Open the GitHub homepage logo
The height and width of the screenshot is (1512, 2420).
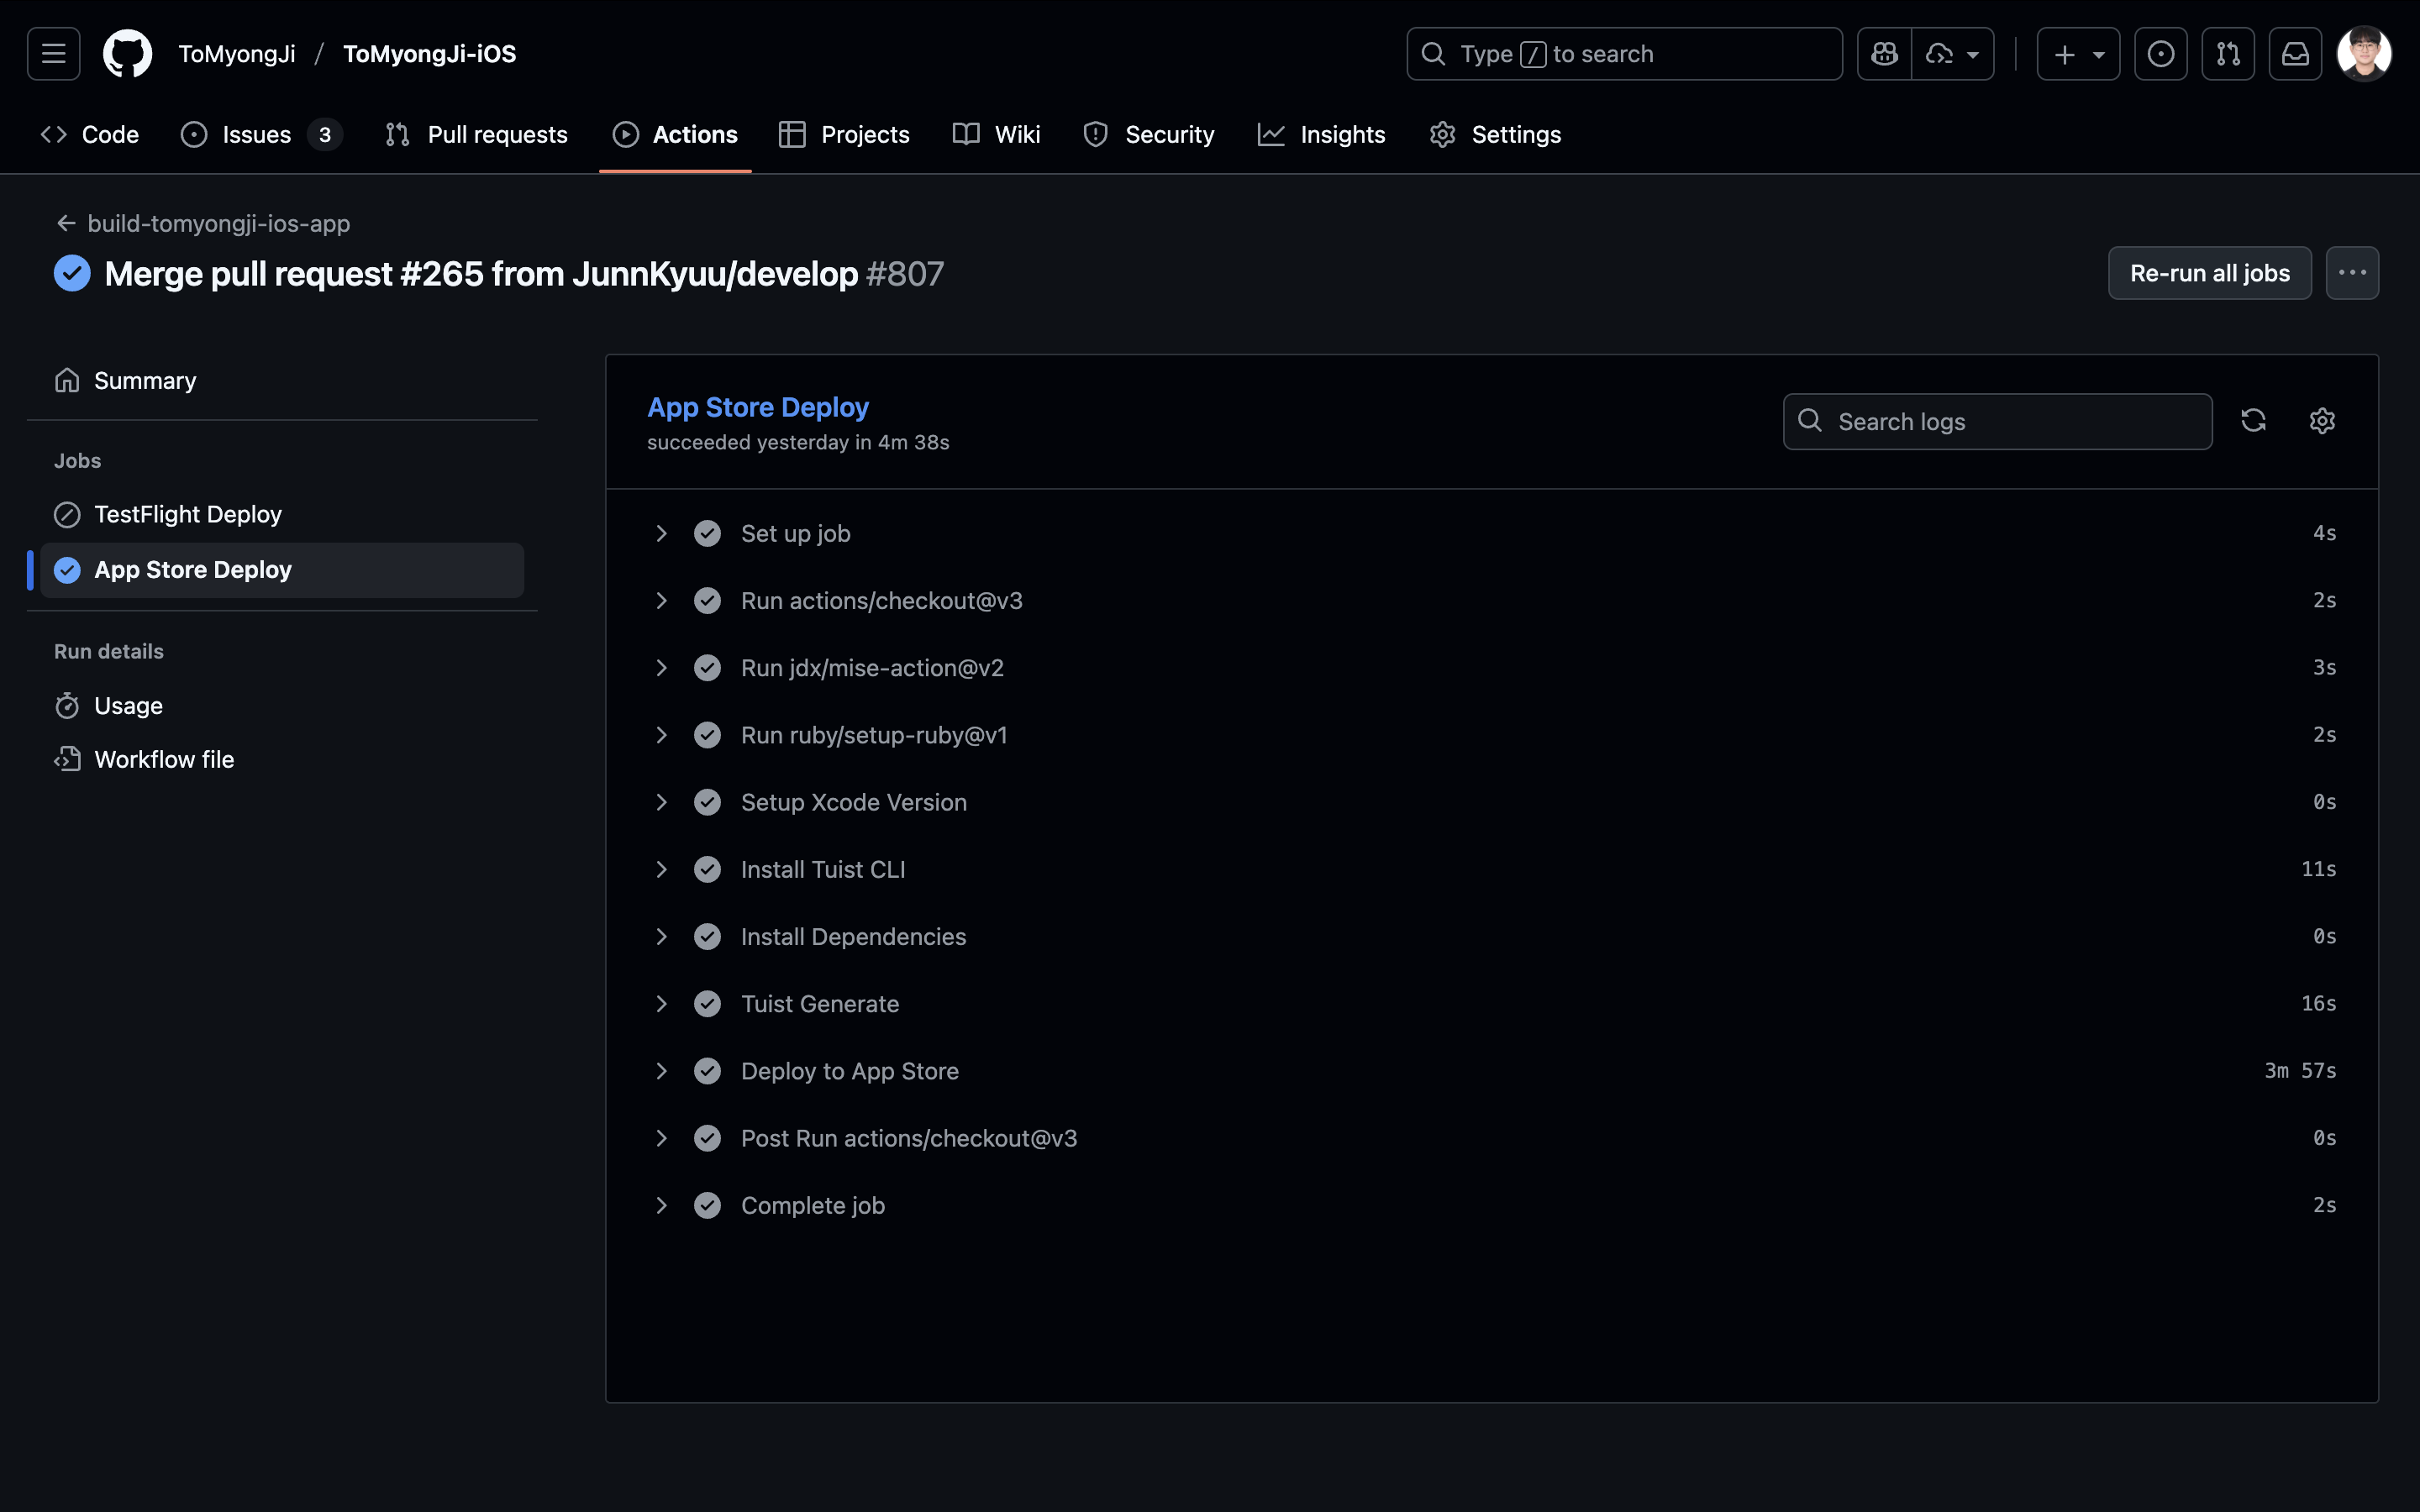[x=127, y=54]
